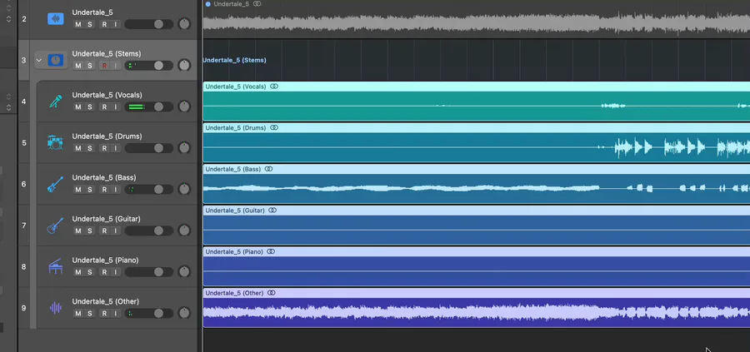The image size is (750, 352).
Task: Mute the Drums track
Action: pos(78,148)
